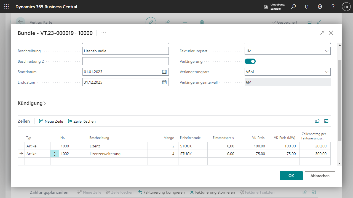The width and height of the screenshot is (353, 198).
Task: Open more options ellipsis beside bundle title
Action: 104,33
